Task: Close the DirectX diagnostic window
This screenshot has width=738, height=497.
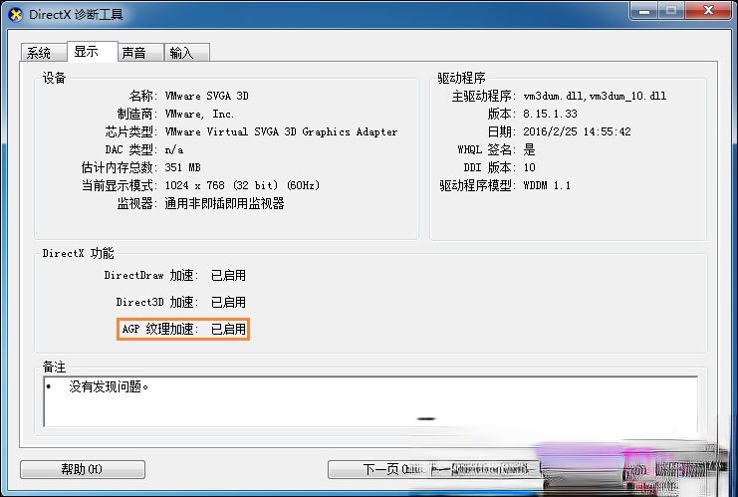Action: 708,10
